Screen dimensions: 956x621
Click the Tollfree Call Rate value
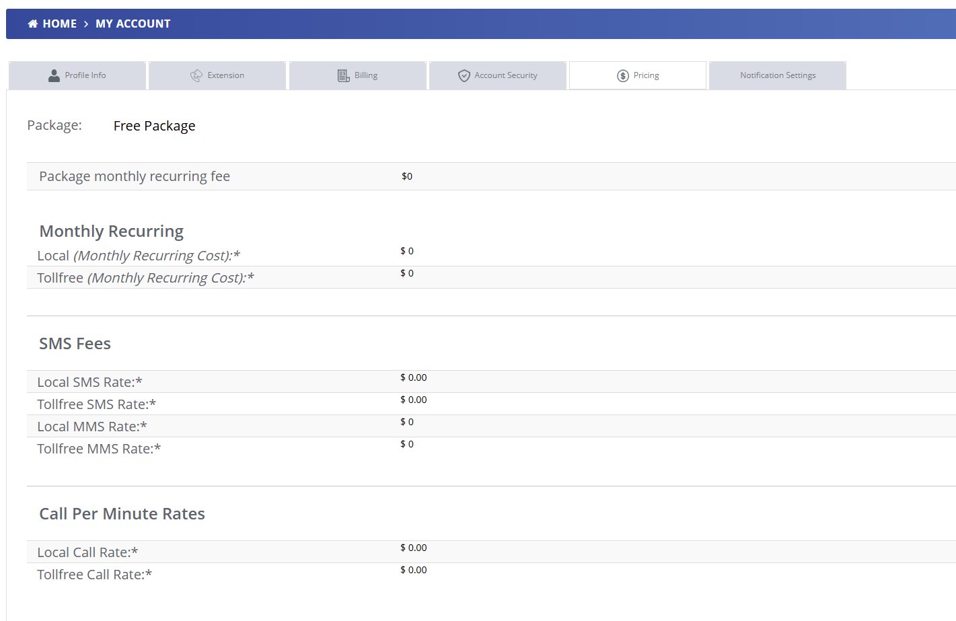click(x=413, y=570)
